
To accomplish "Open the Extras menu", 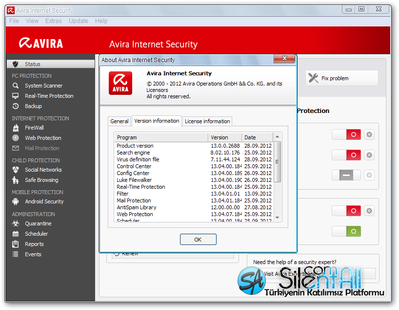I will [54, 21].
